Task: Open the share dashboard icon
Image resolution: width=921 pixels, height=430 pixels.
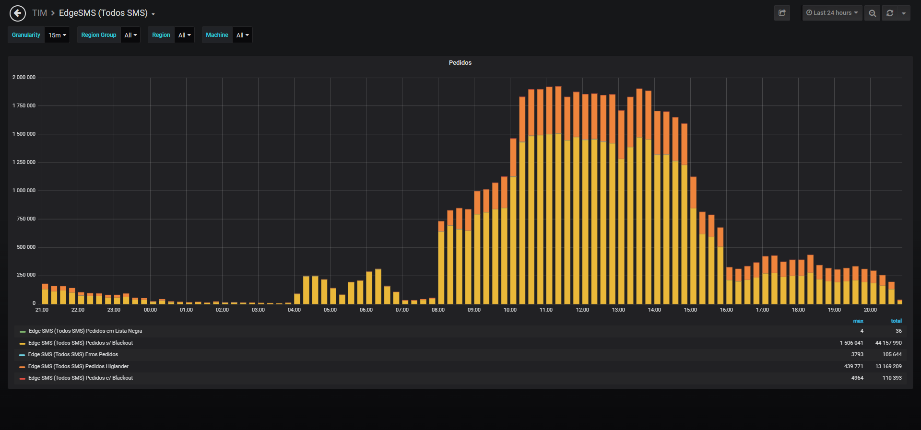Action: pos(782,13)
